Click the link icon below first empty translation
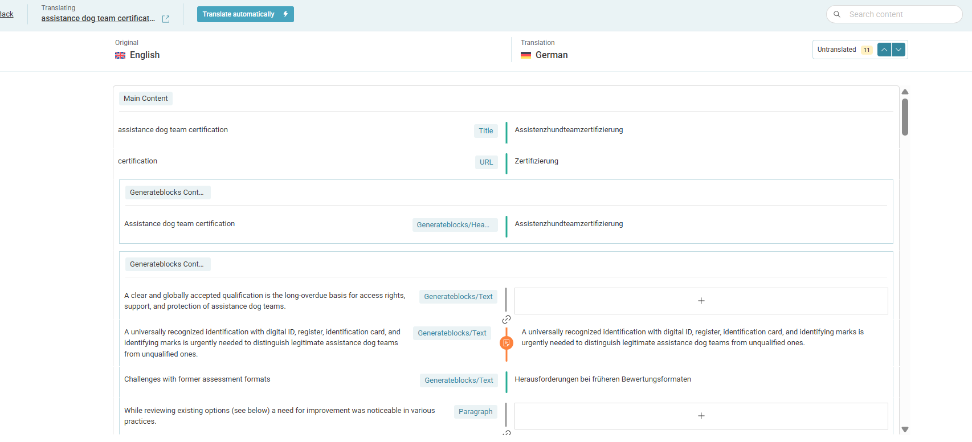This screenshot has height=442, width=972. tap(506, 320)
